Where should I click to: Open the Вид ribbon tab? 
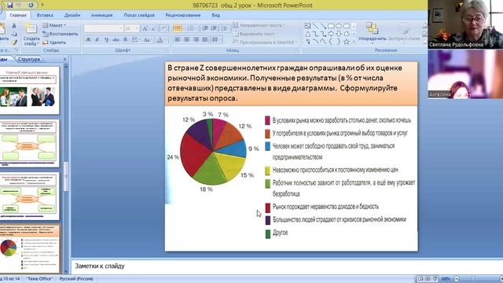pyautogui.click(x=215, y=15)
